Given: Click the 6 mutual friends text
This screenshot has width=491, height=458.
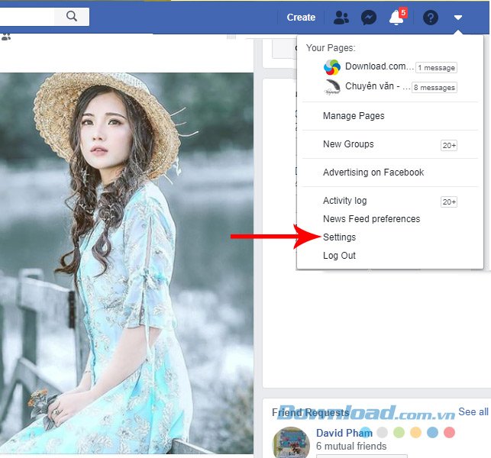Looking at the screenshot, I should (x=351, y=446).
